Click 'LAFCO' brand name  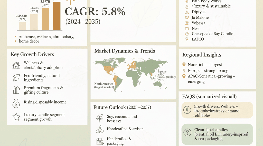click(x=198, y=39)
